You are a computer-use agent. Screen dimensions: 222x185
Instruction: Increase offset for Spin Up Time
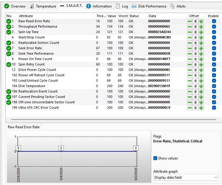(x=201, y=32)
